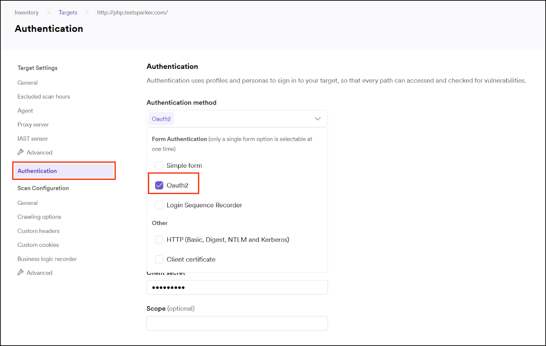Screen dimensions: 546x346
Task: Open the Inventory breadcrumb link
Action: click(26, 12)
